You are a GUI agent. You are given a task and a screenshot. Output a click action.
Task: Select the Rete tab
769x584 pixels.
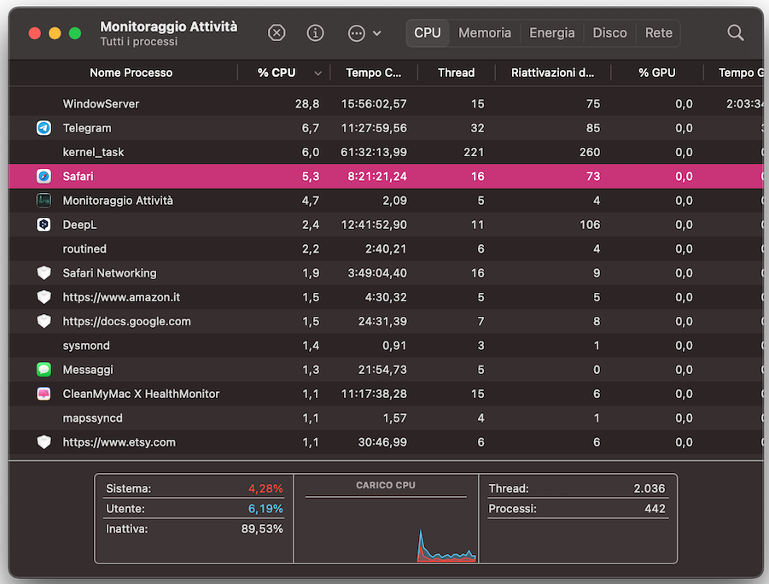coord(658,33)
